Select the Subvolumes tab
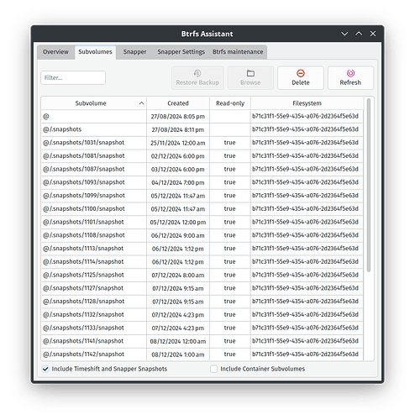 [x=95, y=52]
